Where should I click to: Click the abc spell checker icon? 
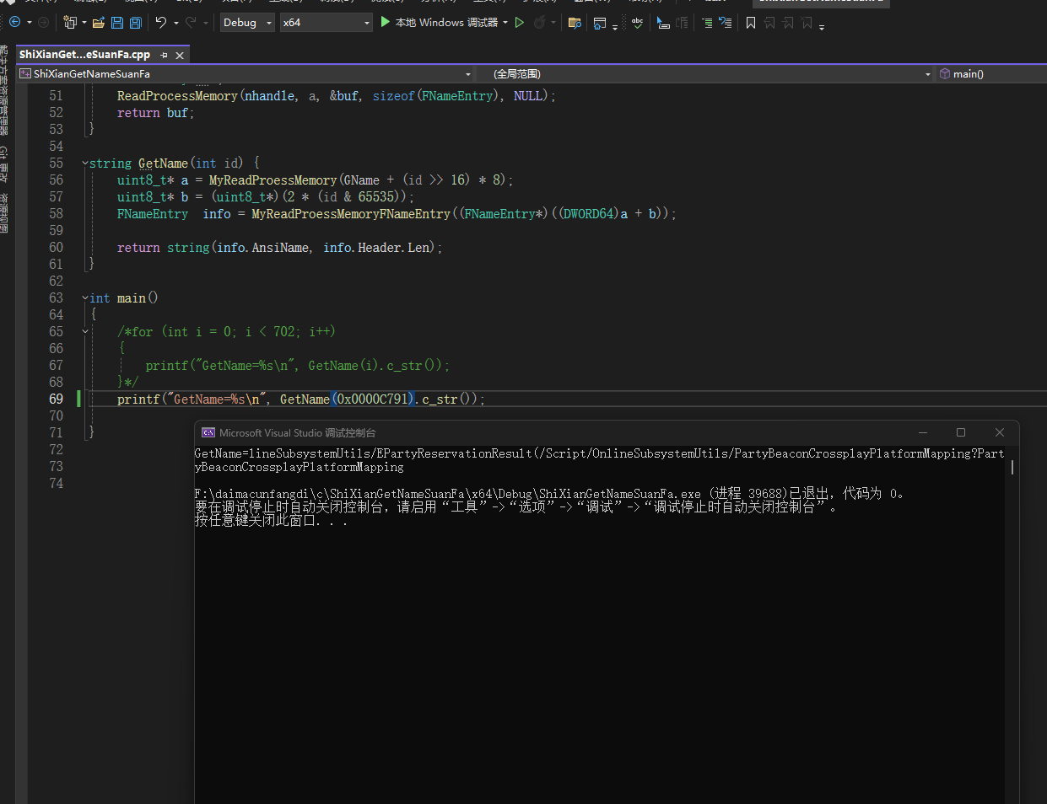tap(637, 23)
